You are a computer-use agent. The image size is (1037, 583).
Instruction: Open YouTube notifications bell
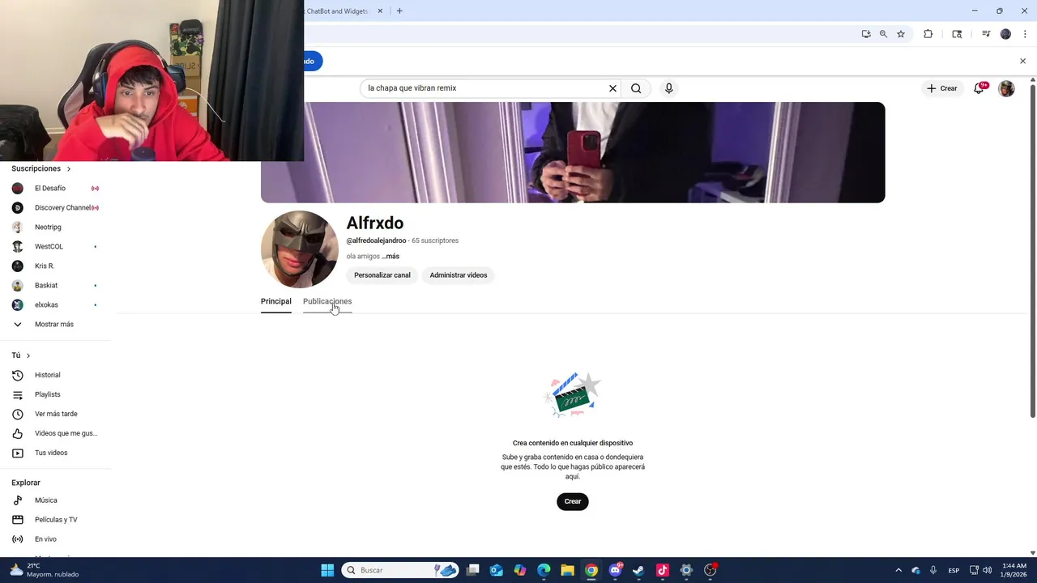coord(979,88)
